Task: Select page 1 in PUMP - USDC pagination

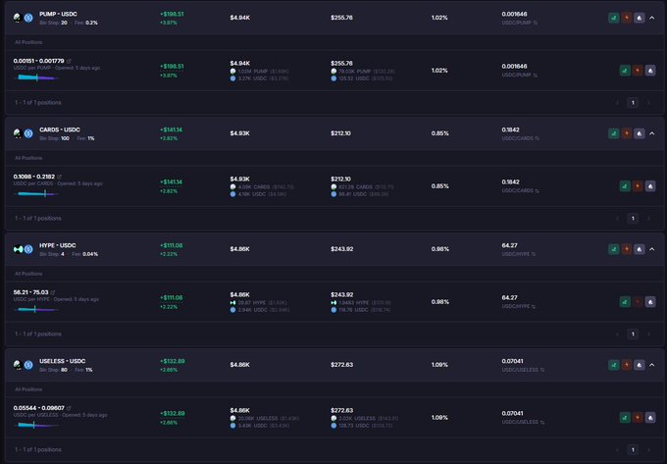Action: pyautogui.click(x=633, y=102)
